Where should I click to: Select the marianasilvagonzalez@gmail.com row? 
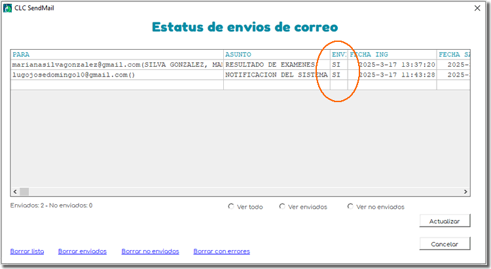(x=117, y=65)
